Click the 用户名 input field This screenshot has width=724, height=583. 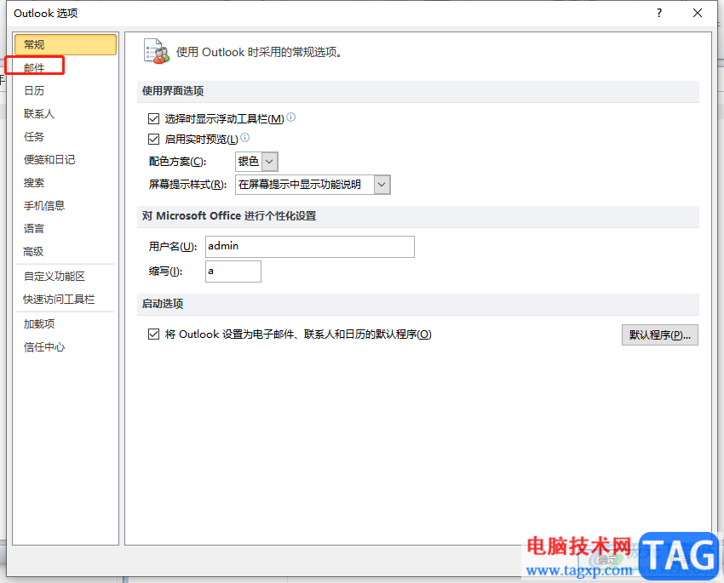310,247
